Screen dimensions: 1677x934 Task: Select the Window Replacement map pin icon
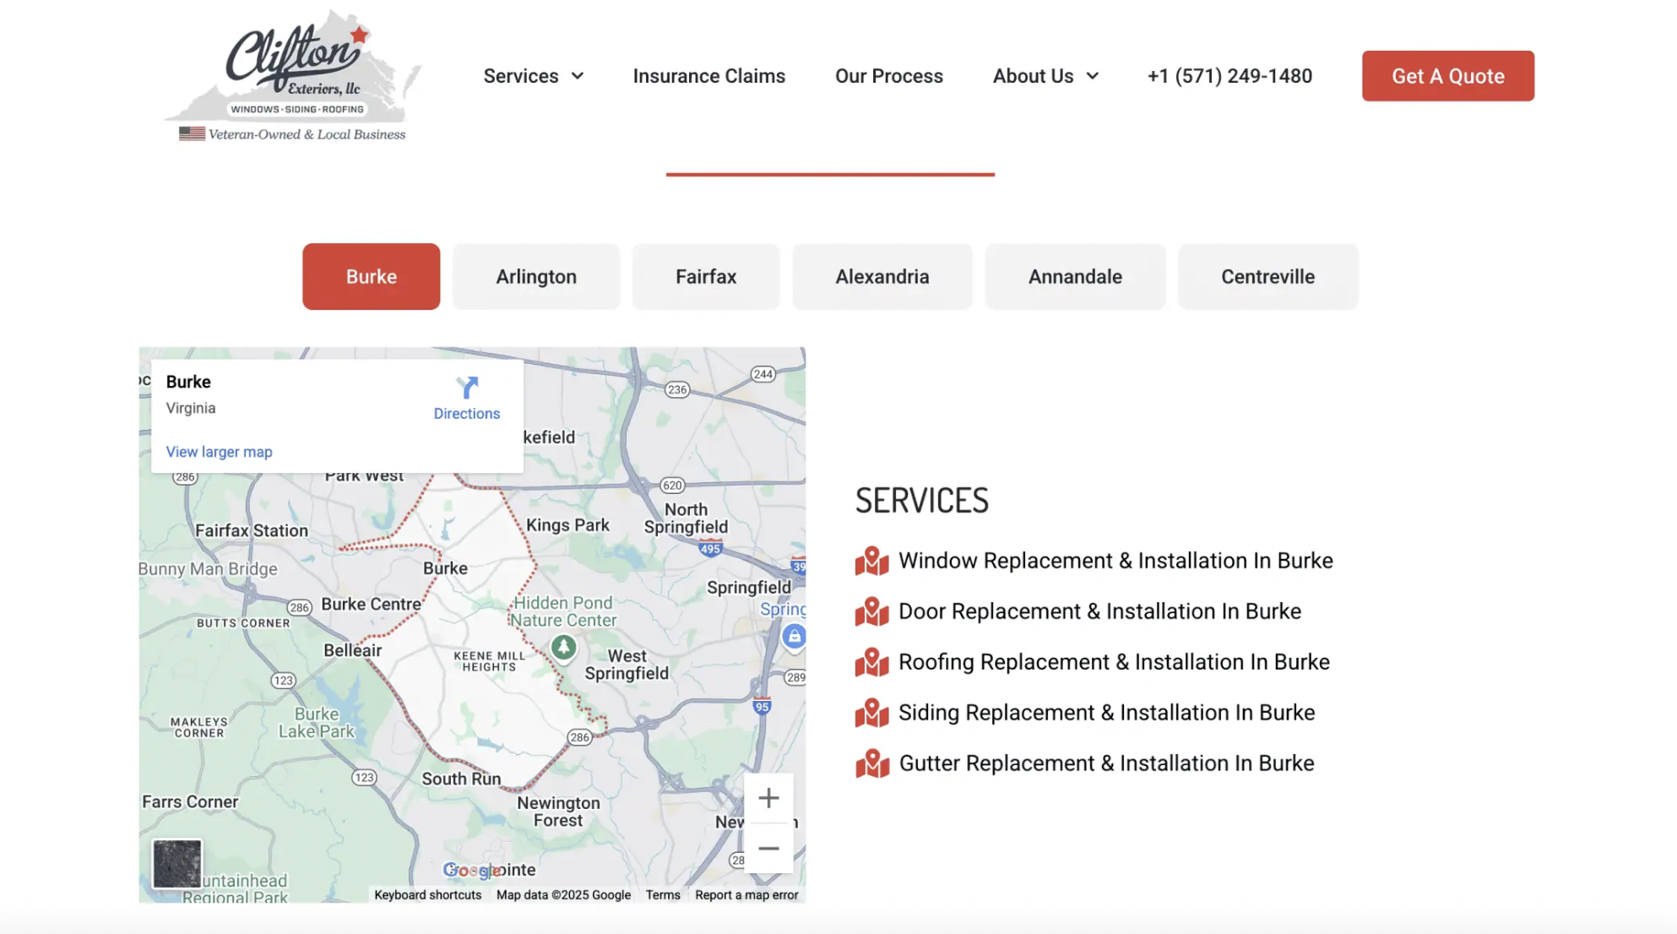click(871, 561)
